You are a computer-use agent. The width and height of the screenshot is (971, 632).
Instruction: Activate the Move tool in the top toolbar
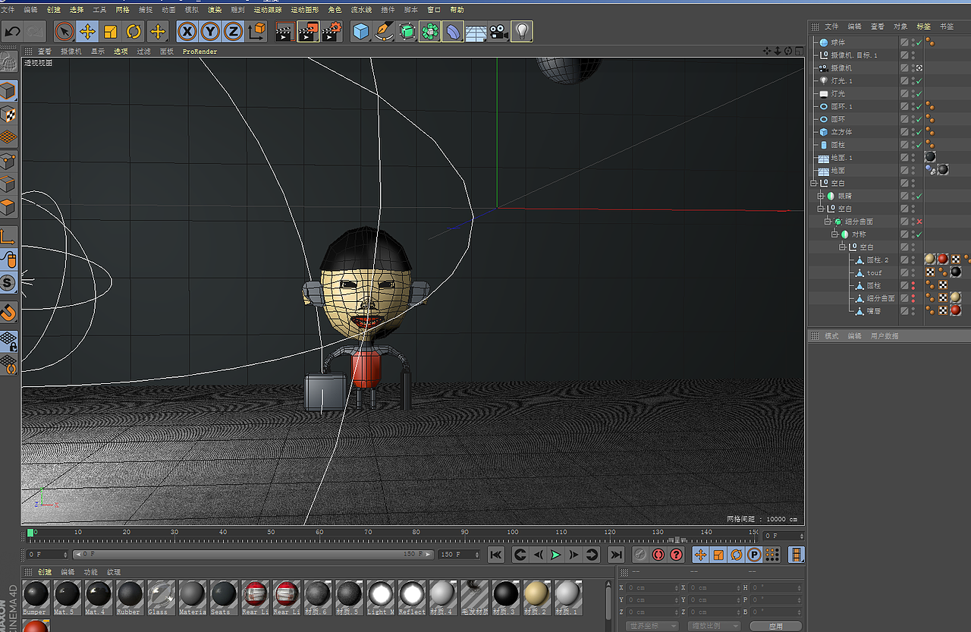87,31
